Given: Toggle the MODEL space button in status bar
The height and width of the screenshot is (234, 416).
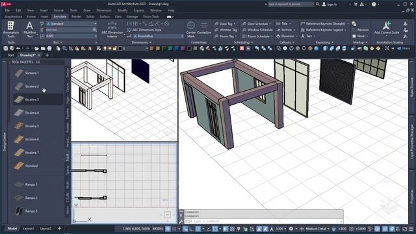Looking at the screenshot, I should pos(157,229).
